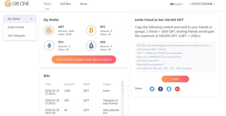Screen dimensions: 226x116
Task: Share via the Twitter icon
Action: click(152, 89)
